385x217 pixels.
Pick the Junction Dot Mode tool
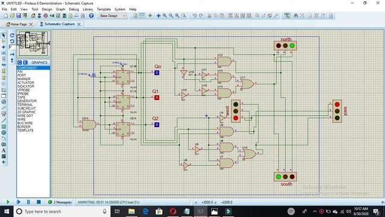pos(4,47)
